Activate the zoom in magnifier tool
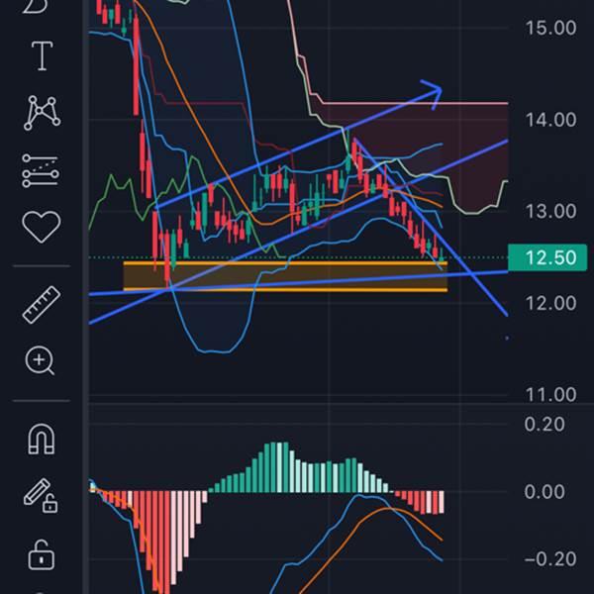Viewport: 594px width, 594px height. [x=41, y=360]
